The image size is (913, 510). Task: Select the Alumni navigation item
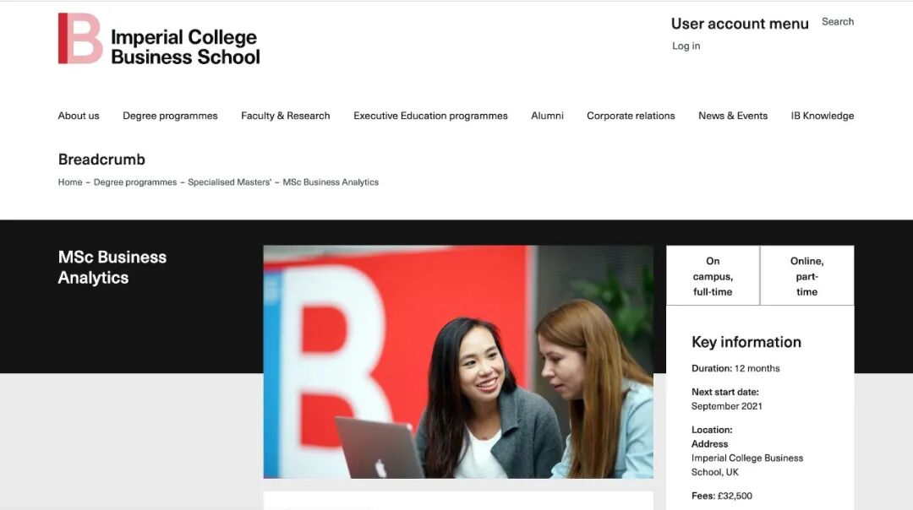point(547,116)
